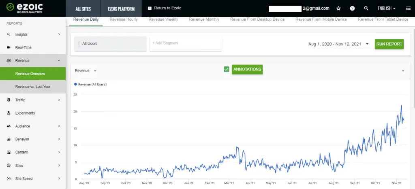Switch to Revenue Hourly tab
The height and width of the screenshot is (189, 415).
point(124,19)
